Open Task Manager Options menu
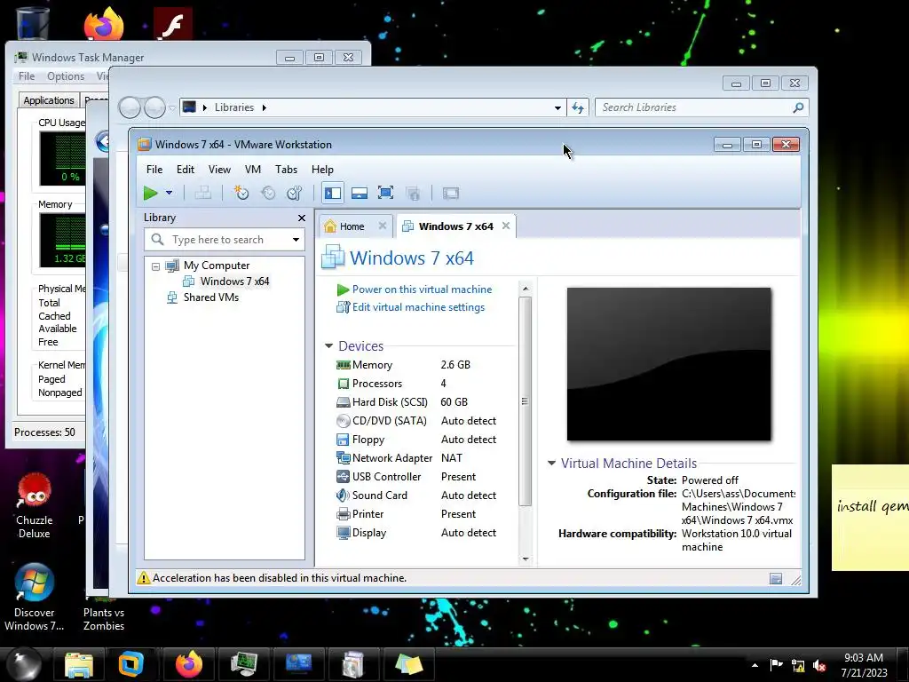 tap(66, 76)
